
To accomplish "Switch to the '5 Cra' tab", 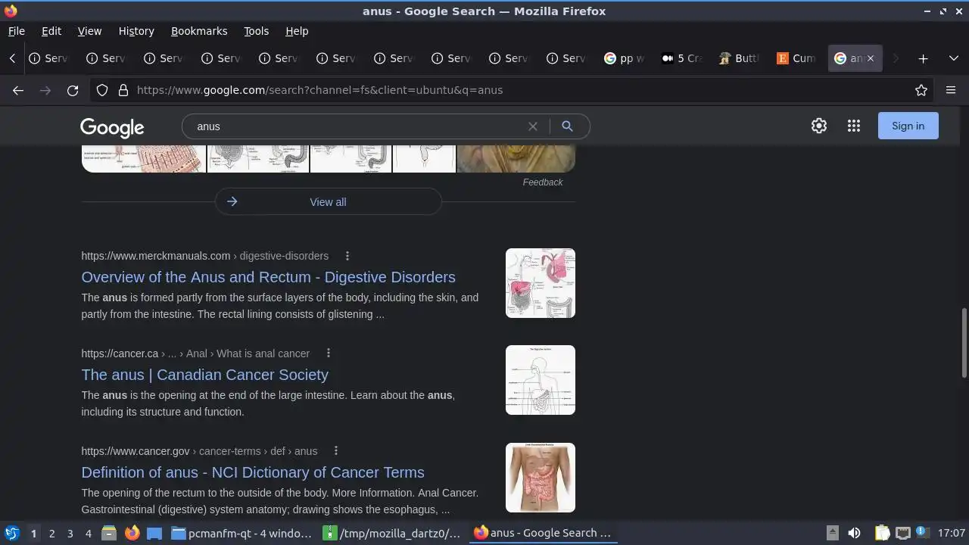I will pyautogui.click(x=682, y=58).
